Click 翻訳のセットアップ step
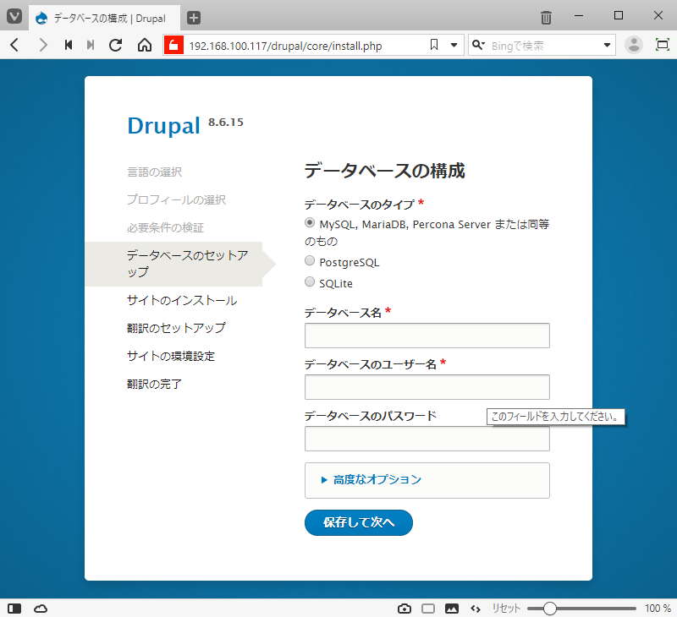 pos(176,328)
